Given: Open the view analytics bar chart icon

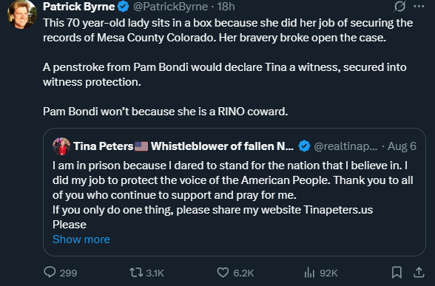Looking at the screenshot, I should (309, 273).
